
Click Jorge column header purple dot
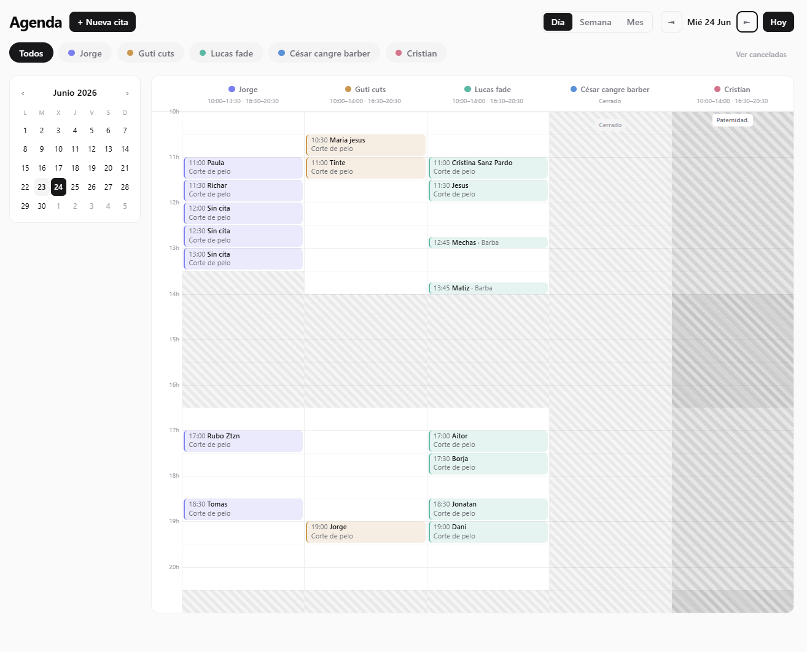tap(232, 89)
